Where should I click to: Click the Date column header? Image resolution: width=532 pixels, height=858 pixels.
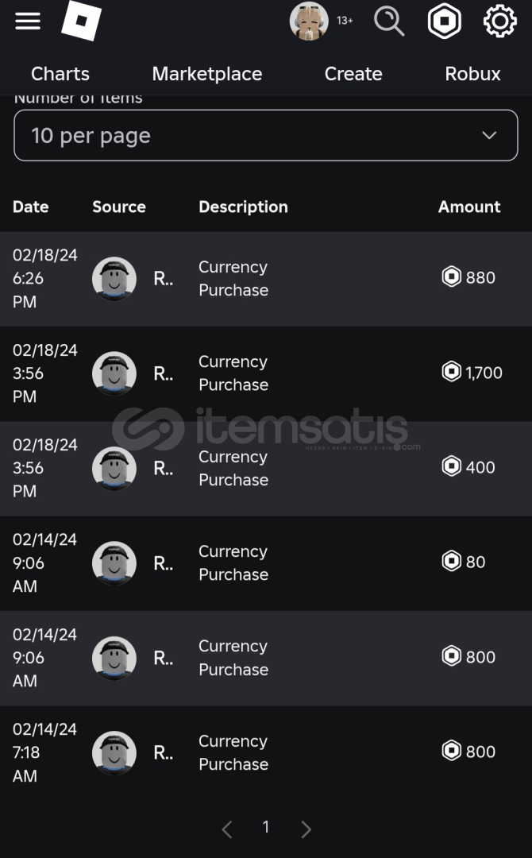(x=31, y=207)
